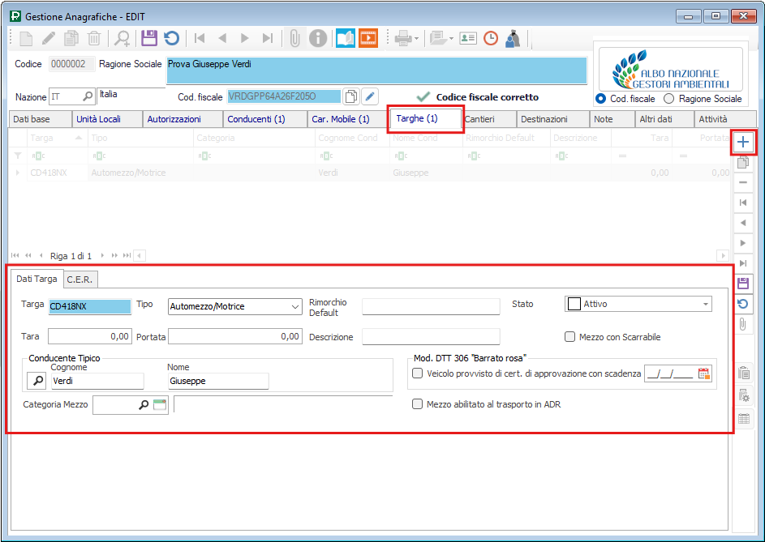This screenshot has height=542, width=765.
Task: Click the blue undo arrow in top toolbar
Action: point(171,38)
